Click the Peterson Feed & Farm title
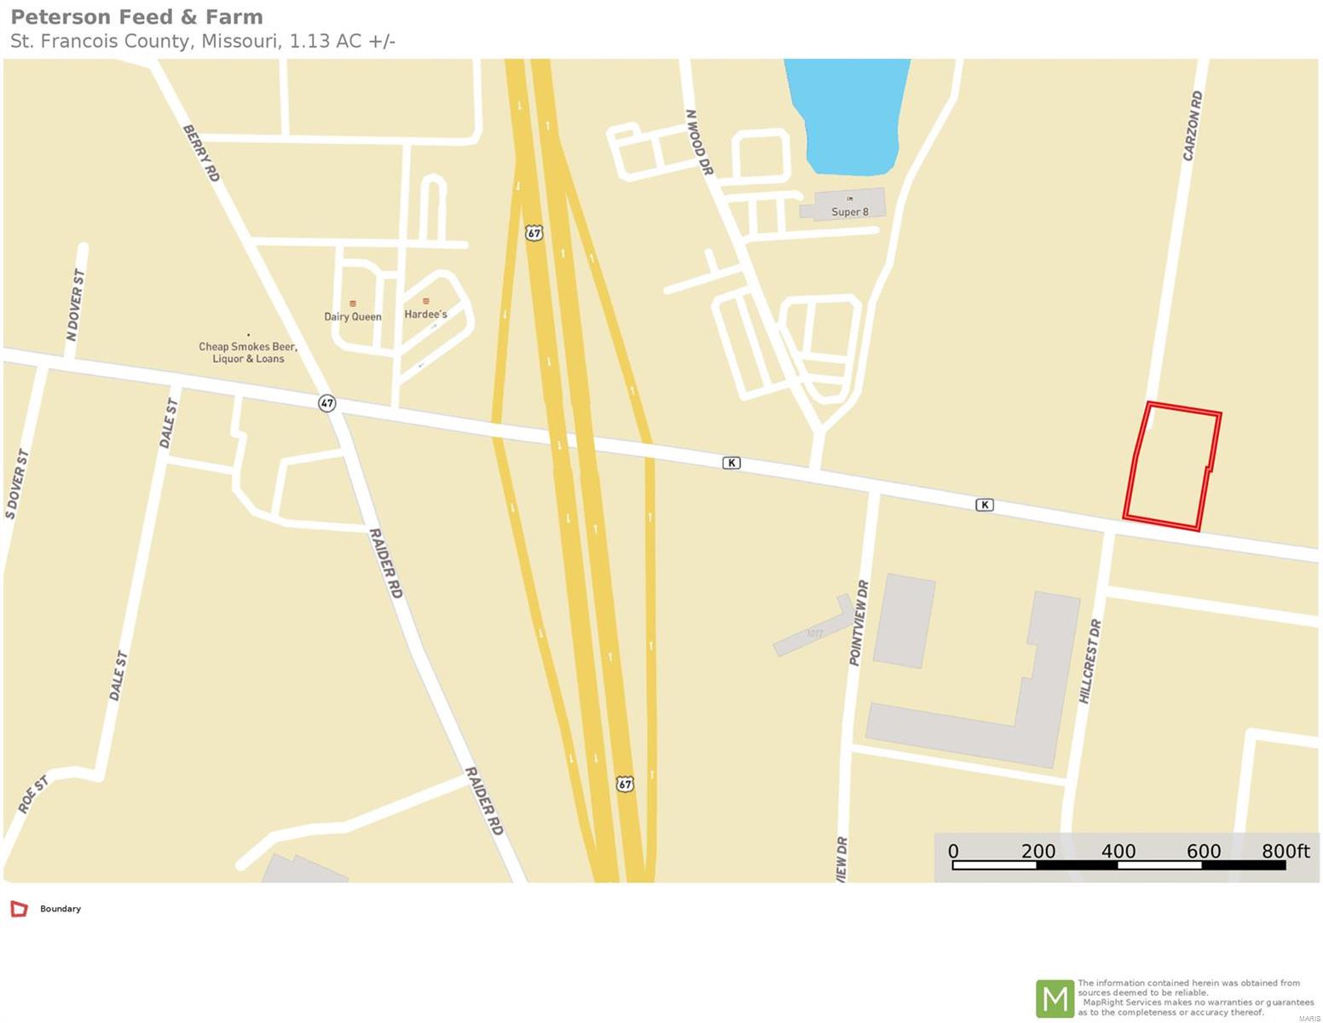Screen dimensions: 1323x1023 click(136, 17)
